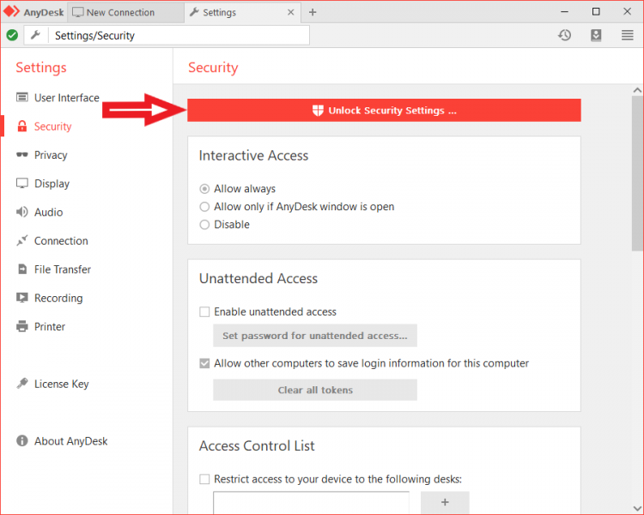Click the wrench icon on Settings tab
The image size is (644, 515).
(x=194, y=12)
